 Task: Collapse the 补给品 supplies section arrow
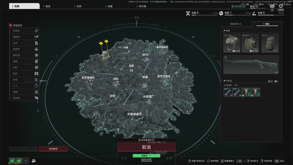pyautogui.click(x=225, y=81)
